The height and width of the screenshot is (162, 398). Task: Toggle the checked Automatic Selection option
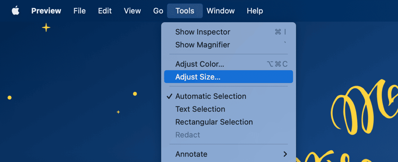[228, 96]
